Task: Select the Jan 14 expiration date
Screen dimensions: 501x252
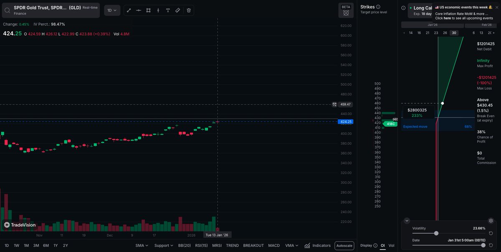Action: coord(411,33)
